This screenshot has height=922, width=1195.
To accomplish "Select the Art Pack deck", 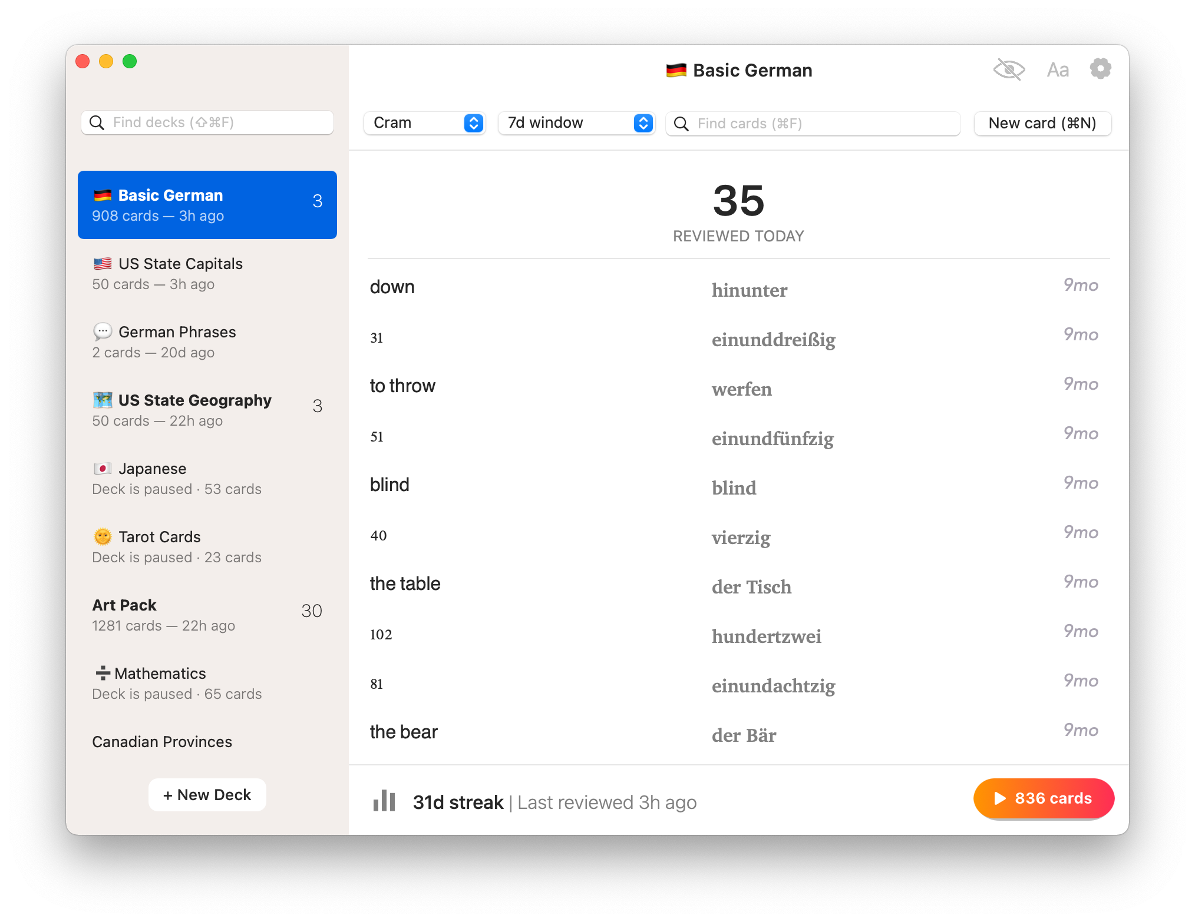I will 207,615.
